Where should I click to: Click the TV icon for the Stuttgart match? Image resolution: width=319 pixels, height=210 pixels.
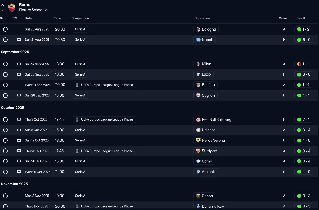tap(19, 151)
